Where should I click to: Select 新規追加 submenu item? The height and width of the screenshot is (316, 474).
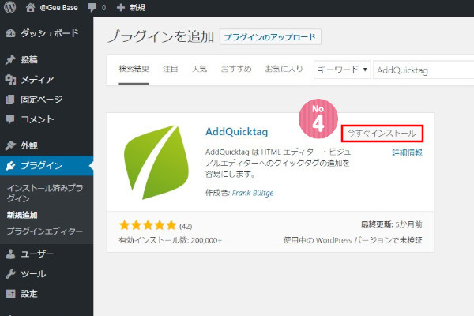[22, 215]
